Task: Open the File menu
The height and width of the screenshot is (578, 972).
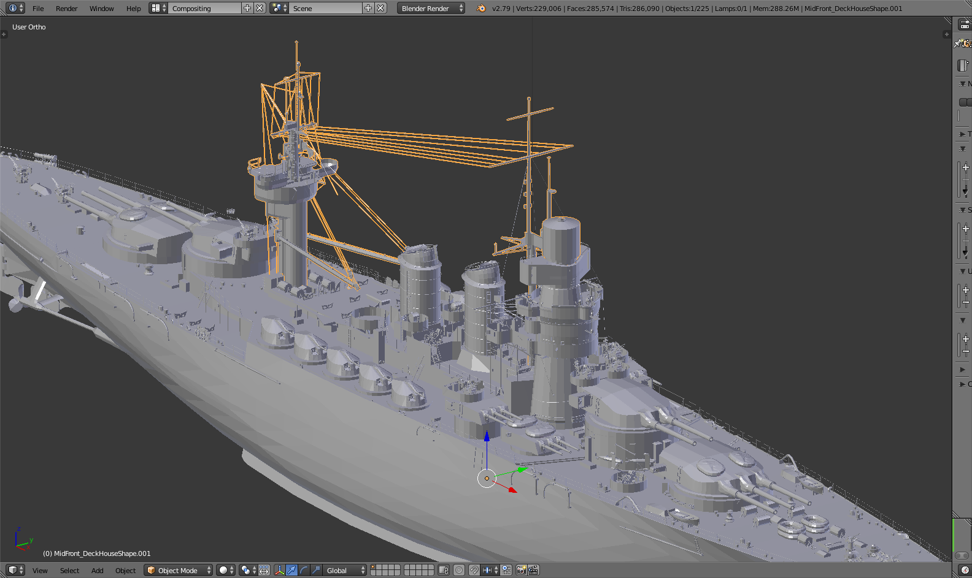Action: pyautogui.click(x=38, y=9)
